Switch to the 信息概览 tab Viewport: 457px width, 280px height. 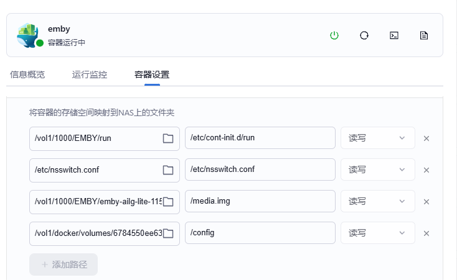27,75
